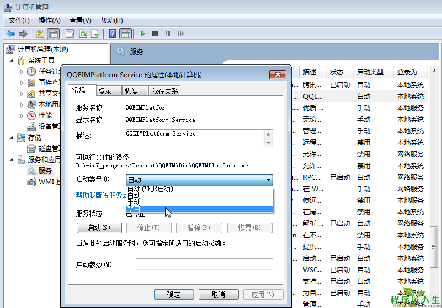
Task: Select the 常规 tab
Action: click(82, 90)
